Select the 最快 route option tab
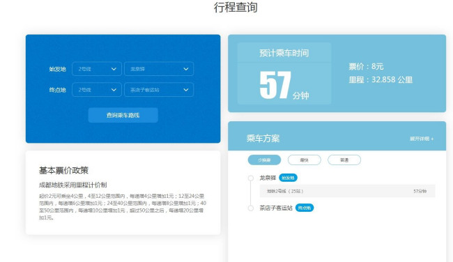453x262 pixels. [x=305, y=160]
